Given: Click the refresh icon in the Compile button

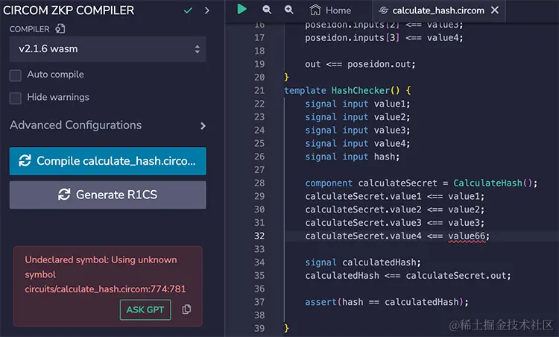Looking at the screenshot, I should (25, 161).
